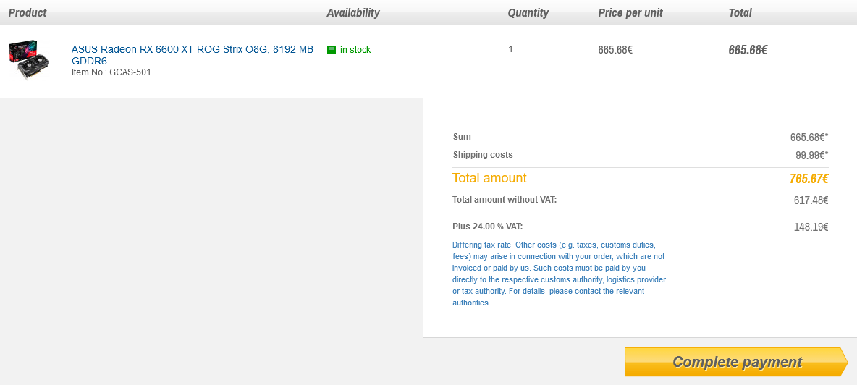Screen dimensions: 857x385
Task: Click the 'Total amount without VAT:' label
Action: [x=505, y=200]
